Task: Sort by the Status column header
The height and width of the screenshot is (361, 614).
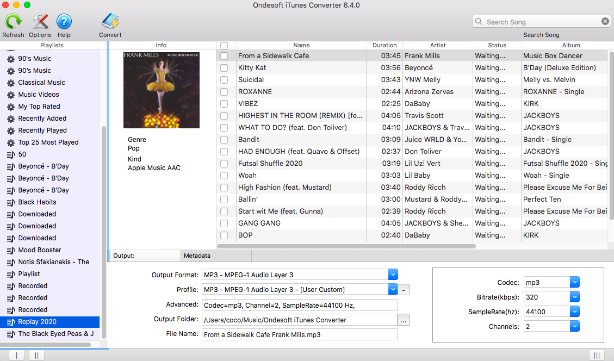Action: click(497, 46)
